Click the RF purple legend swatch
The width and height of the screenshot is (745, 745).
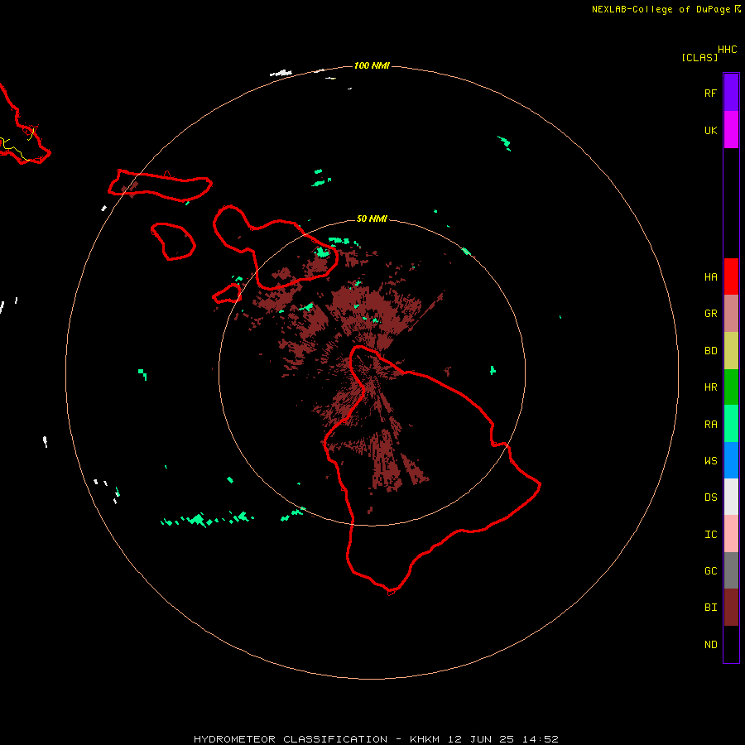[x=731, y=93]
